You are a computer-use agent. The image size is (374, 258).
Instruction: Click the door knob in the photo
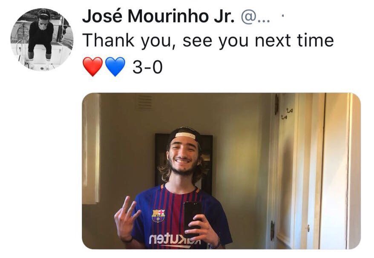308,228
